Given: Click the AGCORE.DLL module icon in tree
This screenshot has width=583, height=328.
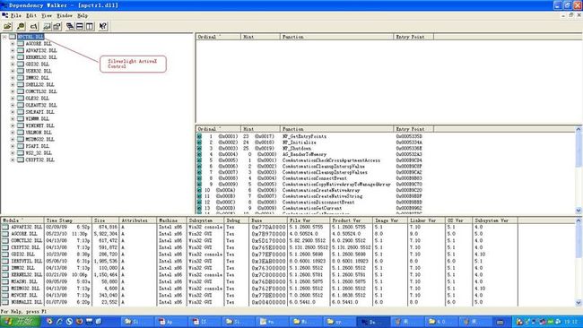Looking at the screenshot, I should click(21, 43).
